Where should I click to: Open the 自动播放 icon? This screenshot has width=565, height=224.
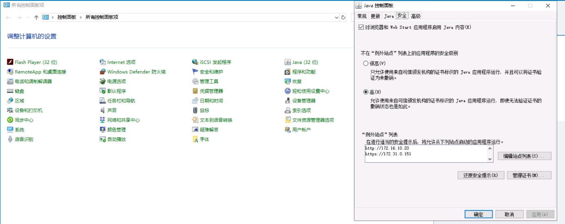[x=103, y=139]
